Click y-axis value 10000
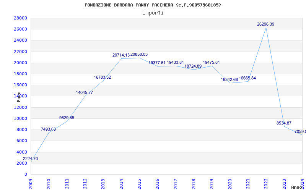 pos(21,118)
